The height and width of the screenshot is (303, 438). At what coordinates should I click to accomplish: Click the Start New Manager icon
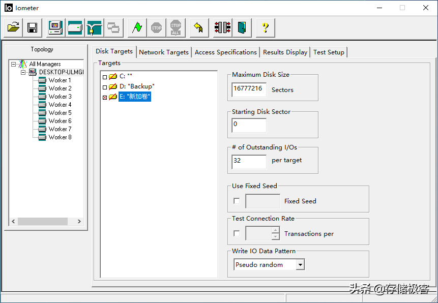click(56, 27)
